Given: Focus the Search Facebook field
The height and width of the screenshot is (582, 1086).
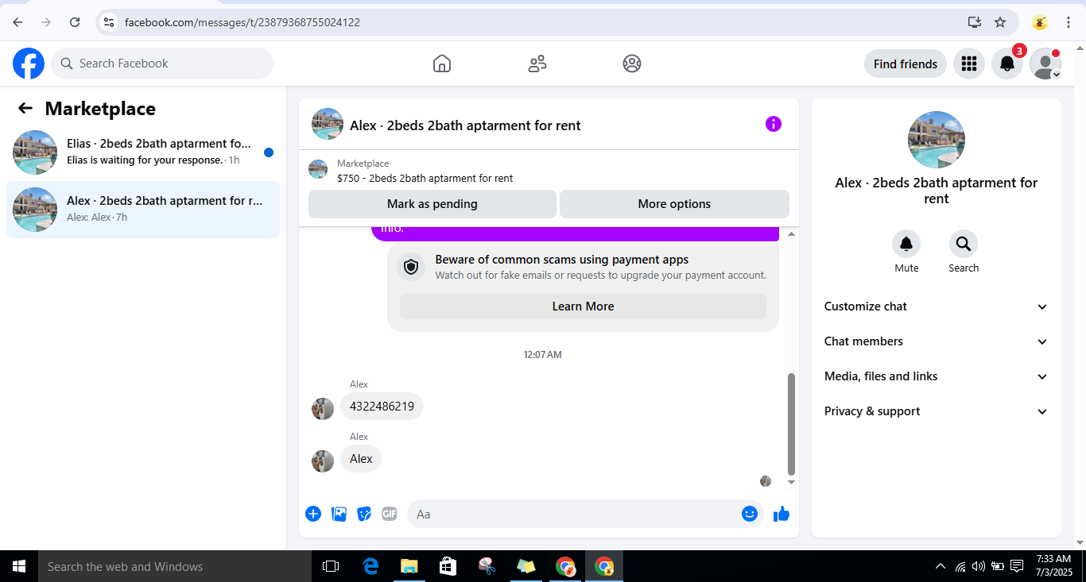Looking at the screenshot, I should [x=162, y=64].
